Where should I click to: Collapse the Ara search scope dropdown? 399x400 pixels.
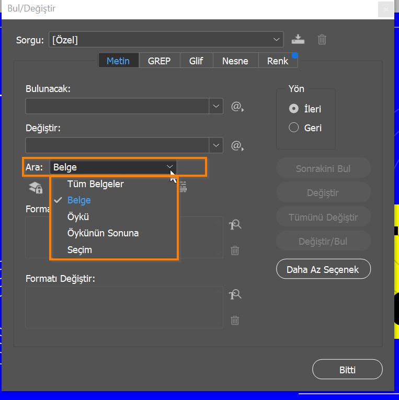click(x=169, y=167)
